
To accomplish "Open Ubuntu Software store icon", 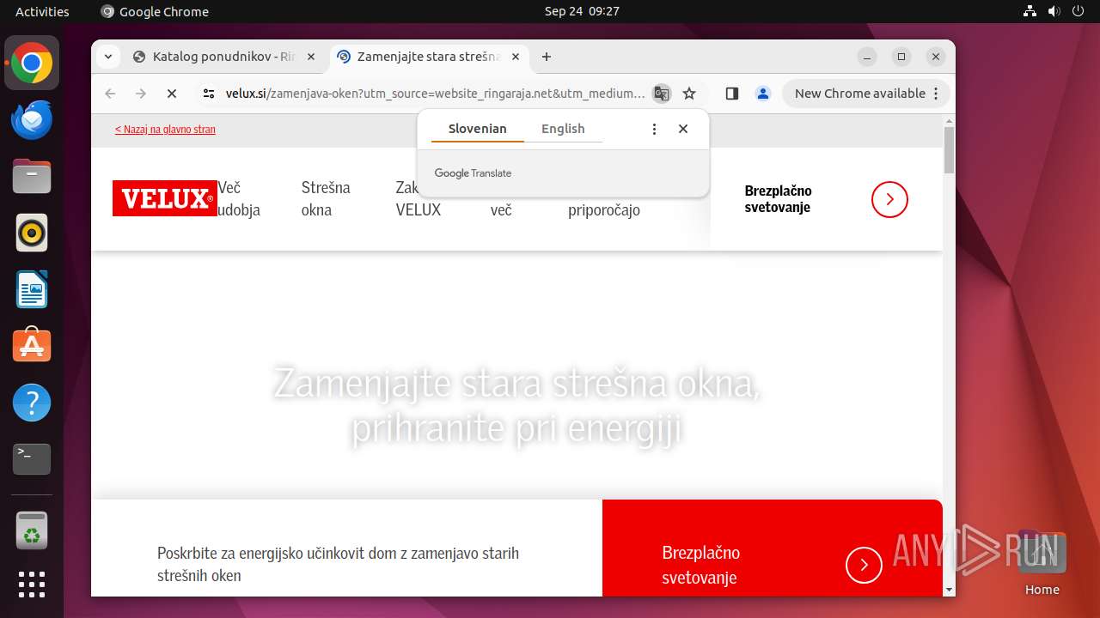I will point(32,345).
